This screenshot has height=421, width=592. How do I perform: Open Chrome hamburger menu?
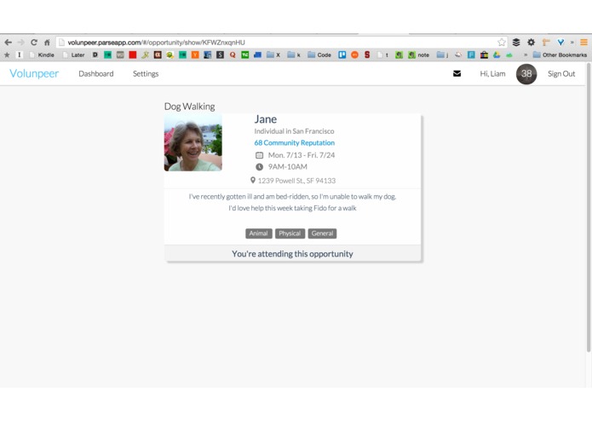pos(583,43)
